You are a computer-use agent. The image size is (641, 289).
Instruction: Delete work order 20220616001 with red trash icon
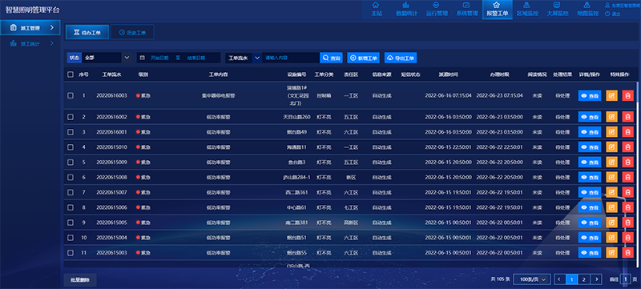click(627, 132)
